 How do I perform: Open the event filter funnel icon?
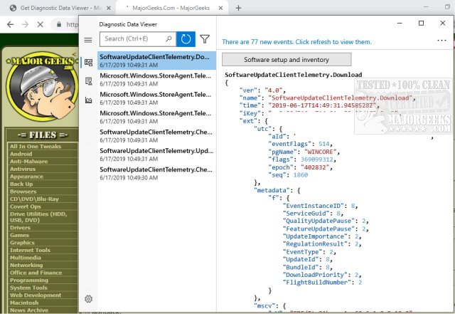pyautogui.click(x=205, y=39)
